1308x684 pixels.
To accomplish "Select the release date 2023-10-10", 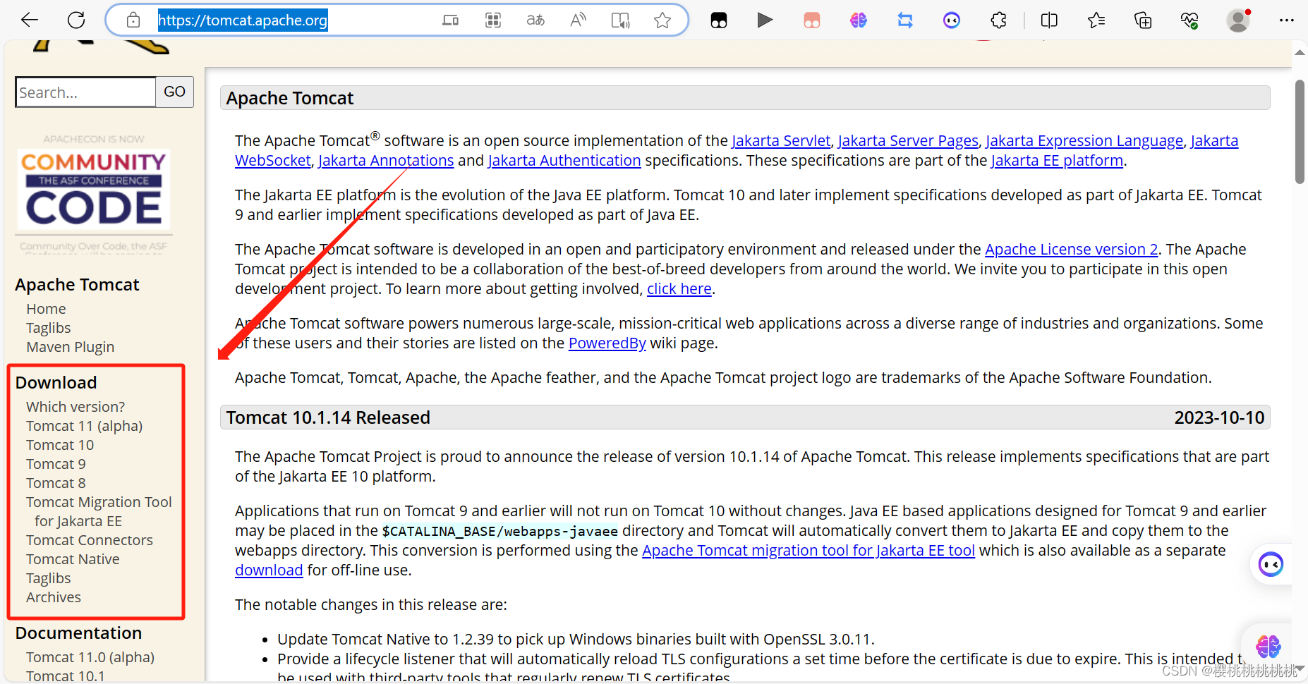I will click(1219, 418).
